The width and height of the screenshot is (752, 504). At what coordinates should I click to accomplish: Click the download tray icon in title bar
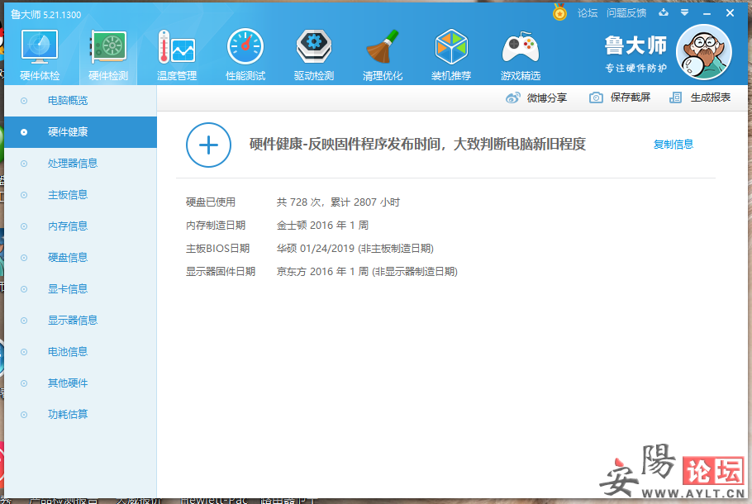664,12
